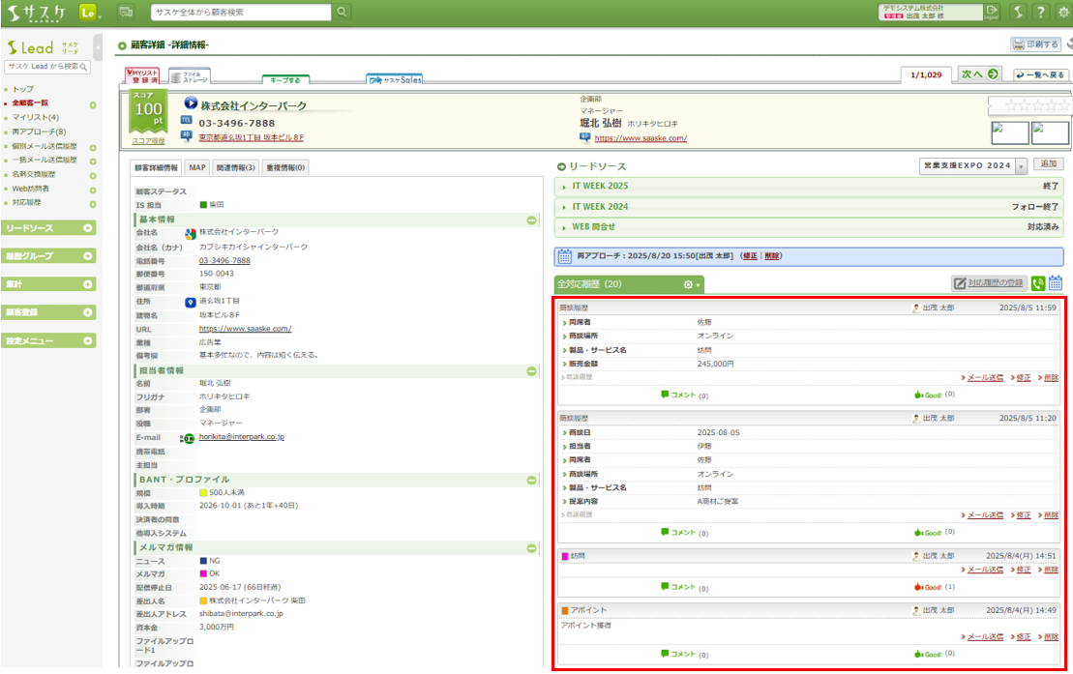Click the mail status icon beside E-mail
Viewport: 1073px width, 674px height.
pos(187,439)
